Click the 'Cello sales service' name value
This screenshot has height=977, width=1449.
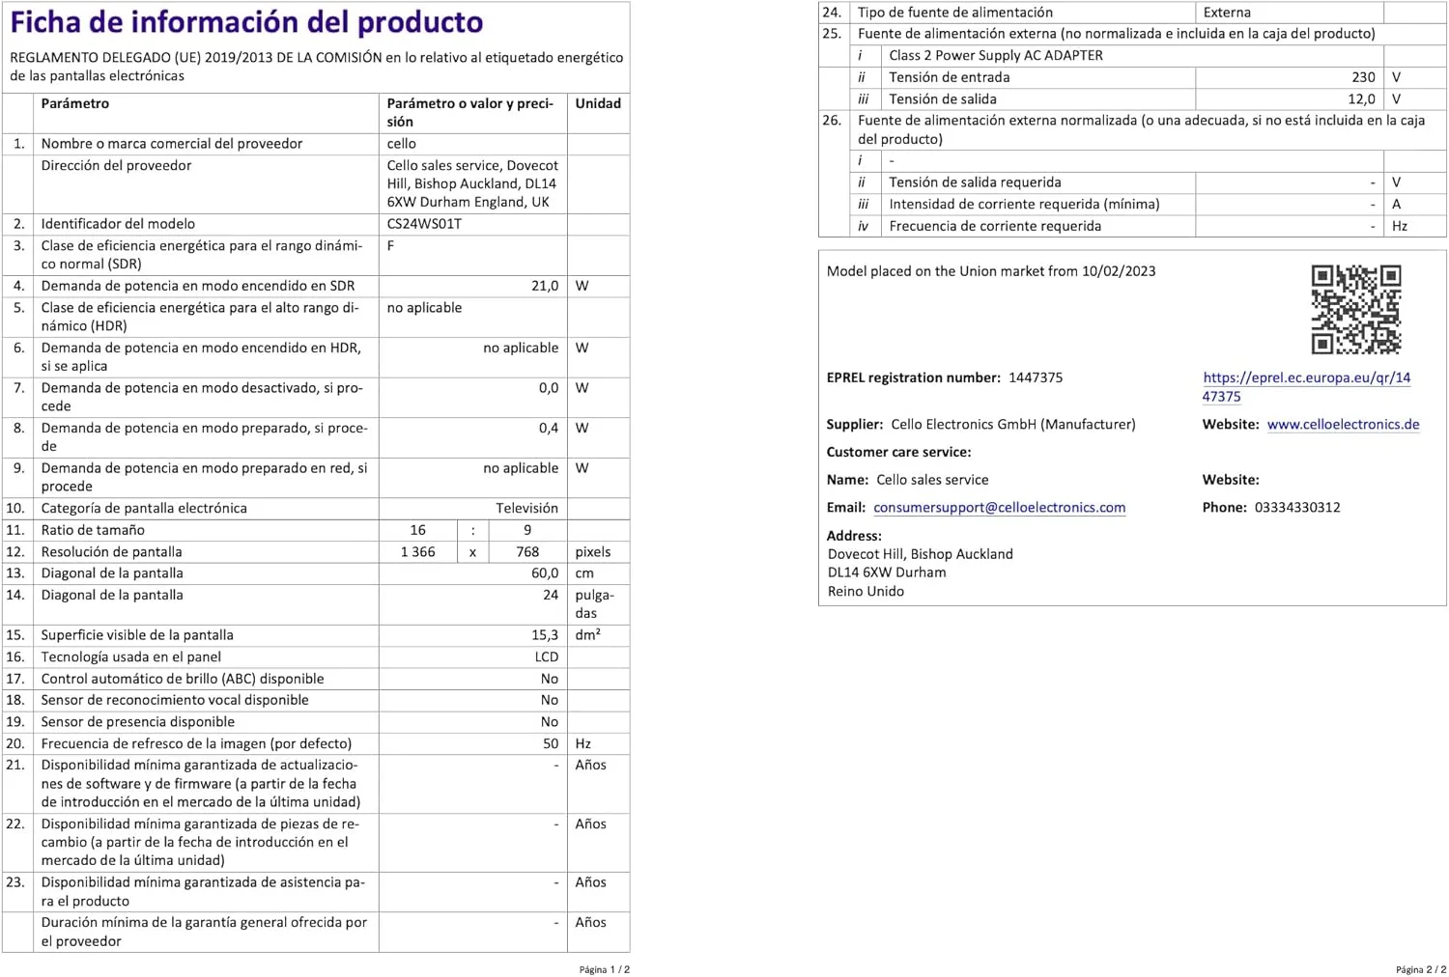pos(932,480)
